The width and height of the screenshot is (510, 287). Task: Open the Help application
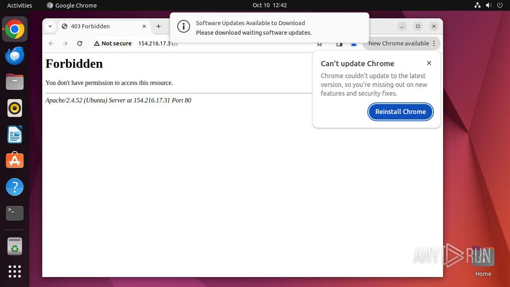[x=15, y=187]
